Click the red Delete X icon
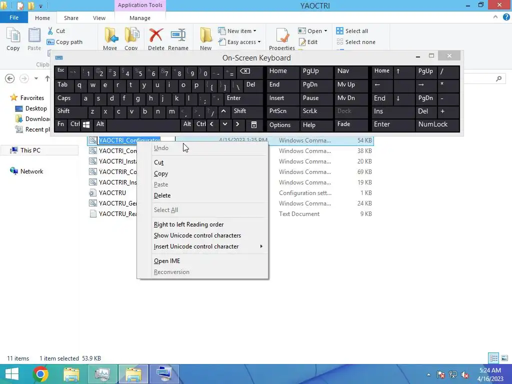 [156, 35]
